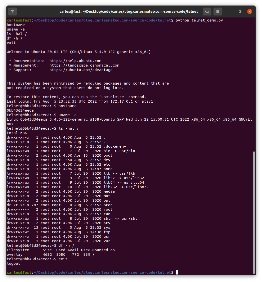Click the 'lib32 -> usr/lib32' entry
The height and width of the screenshot is (282, 262).
click(124, 178)
